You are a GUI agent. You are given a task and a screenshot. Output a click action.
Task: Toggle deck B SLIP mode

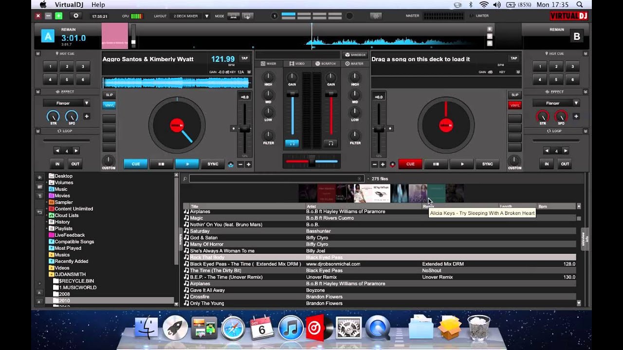point(515,95)
